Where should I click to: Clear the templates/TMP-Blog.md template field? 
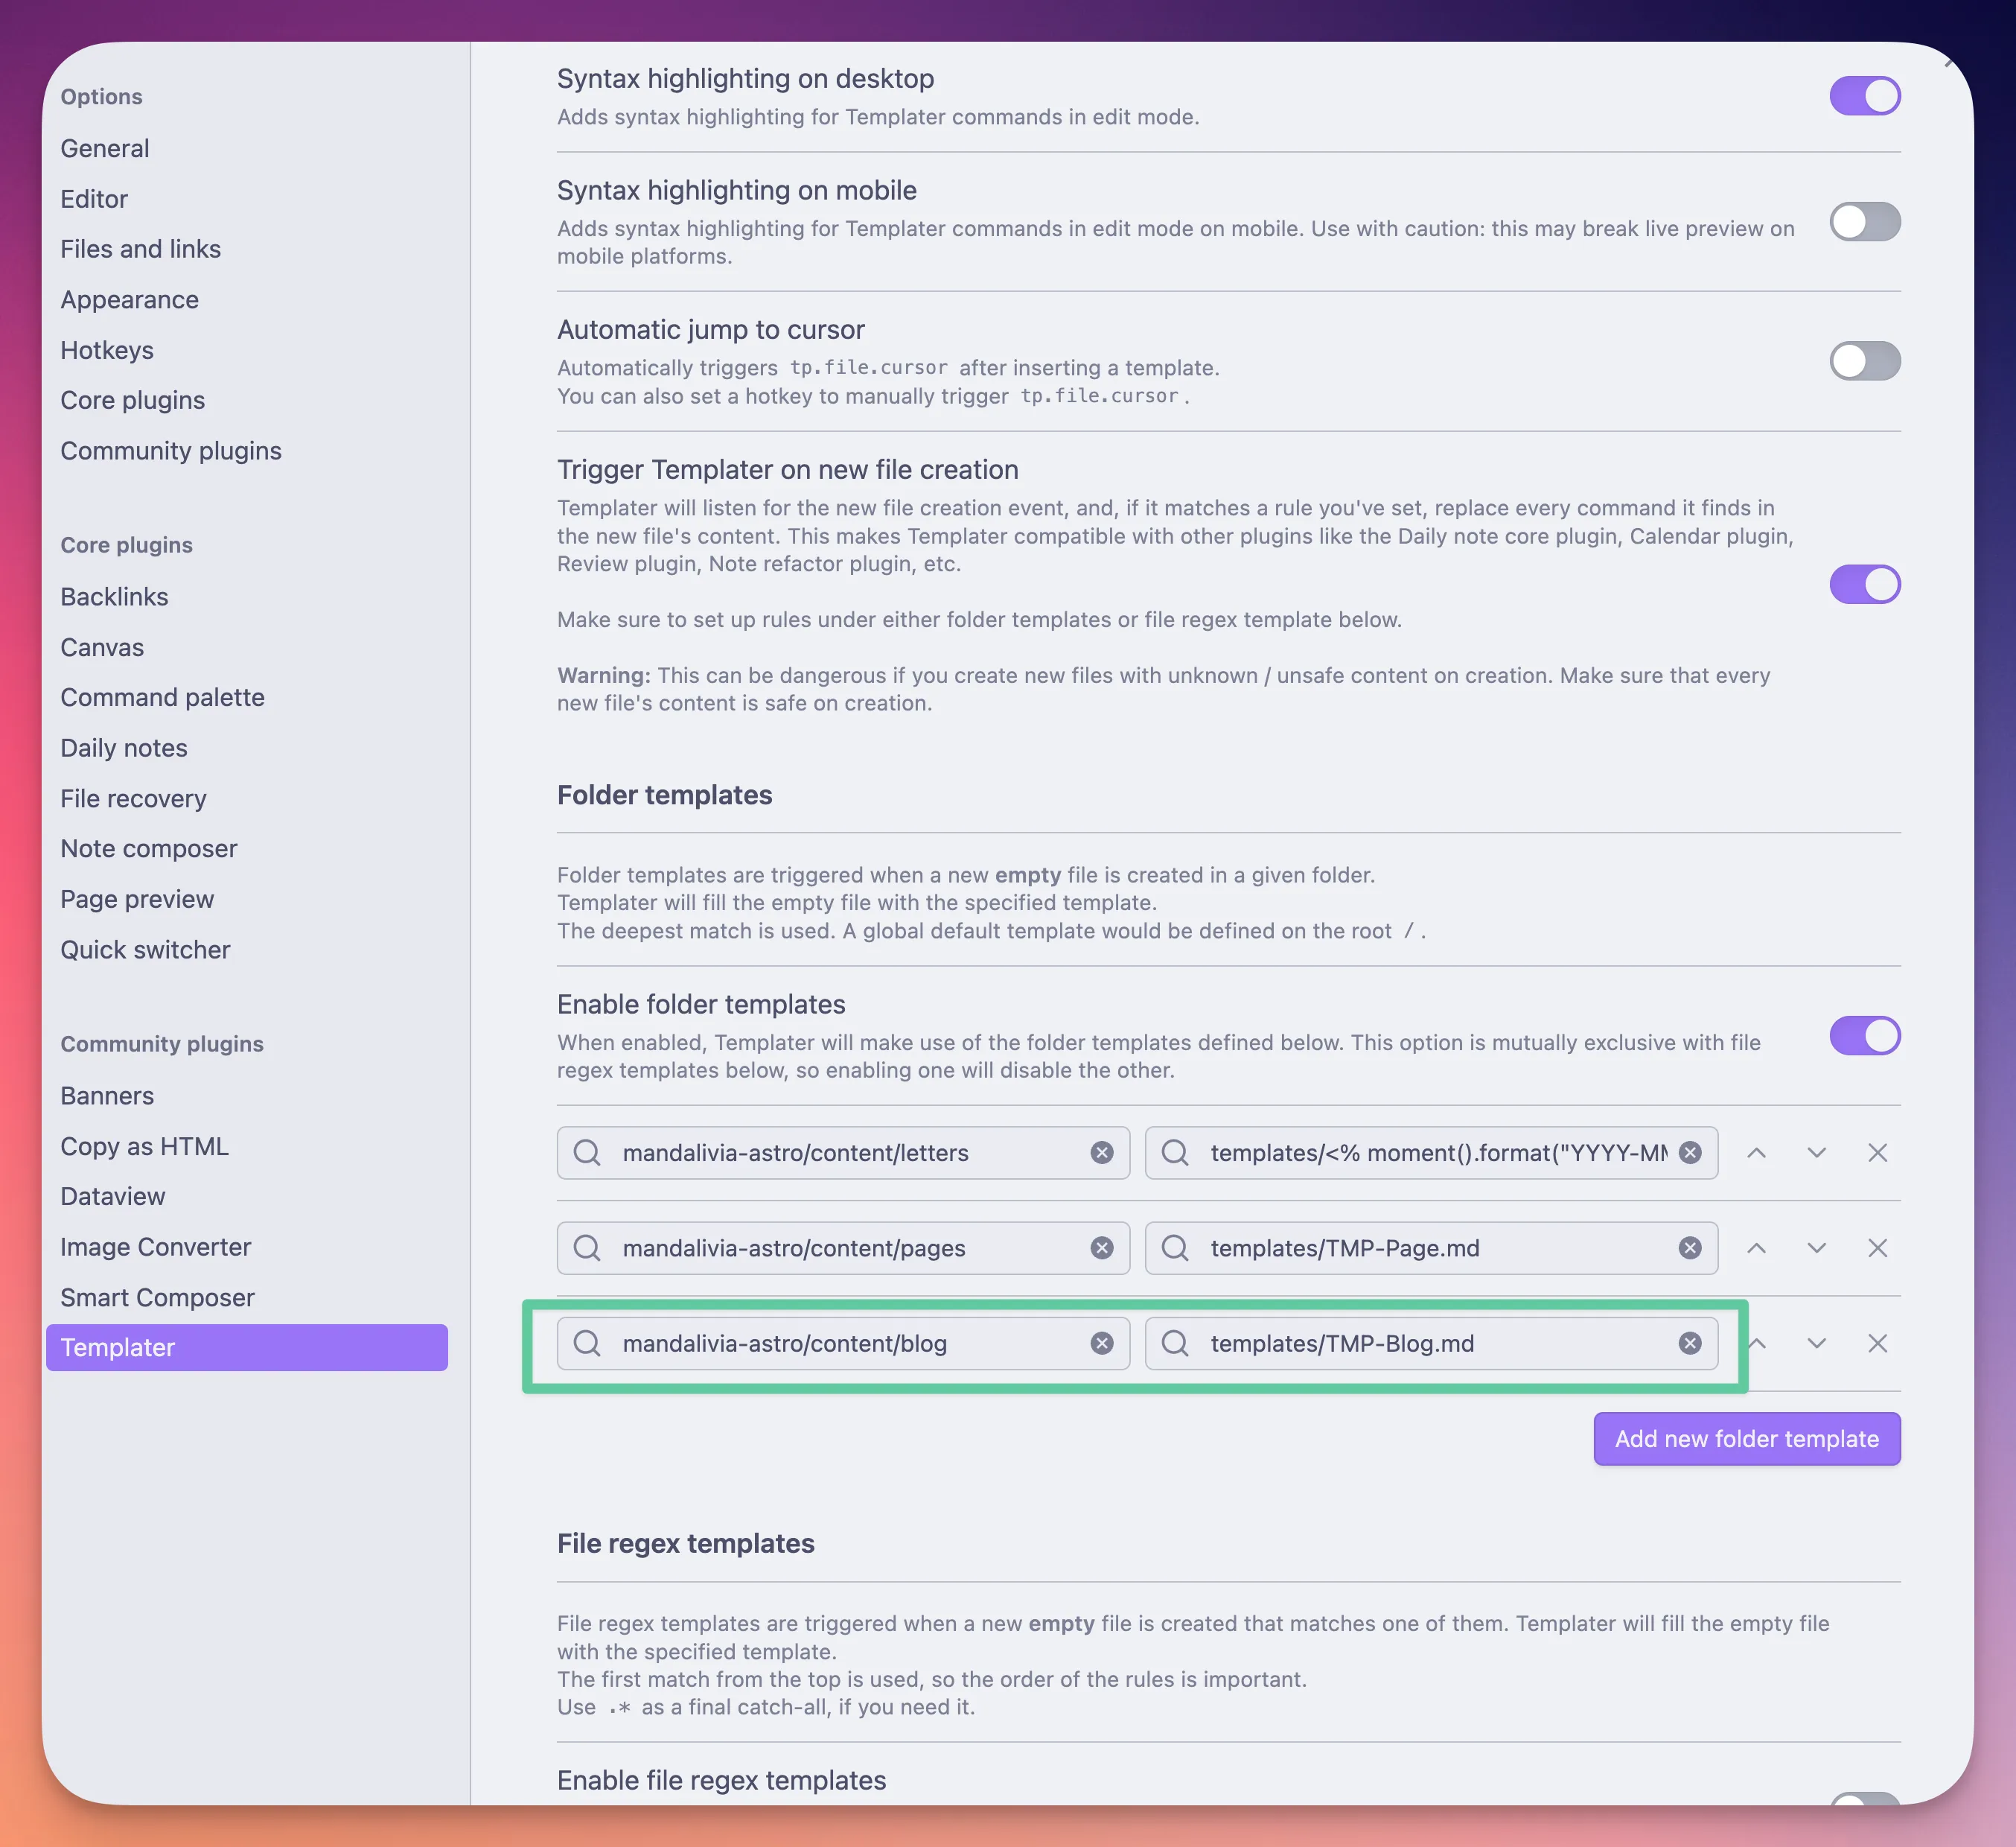(x=1690, y=1344)
